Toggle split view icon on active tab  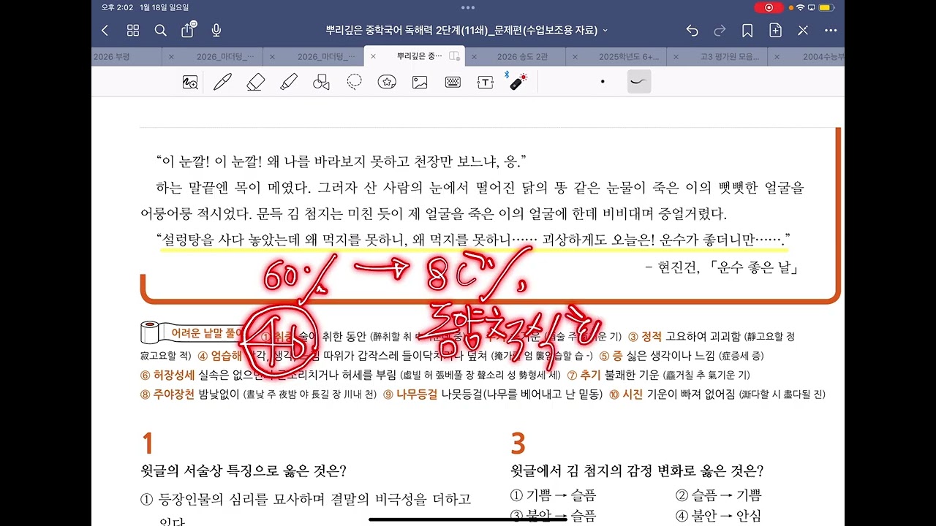click(454, 56)
